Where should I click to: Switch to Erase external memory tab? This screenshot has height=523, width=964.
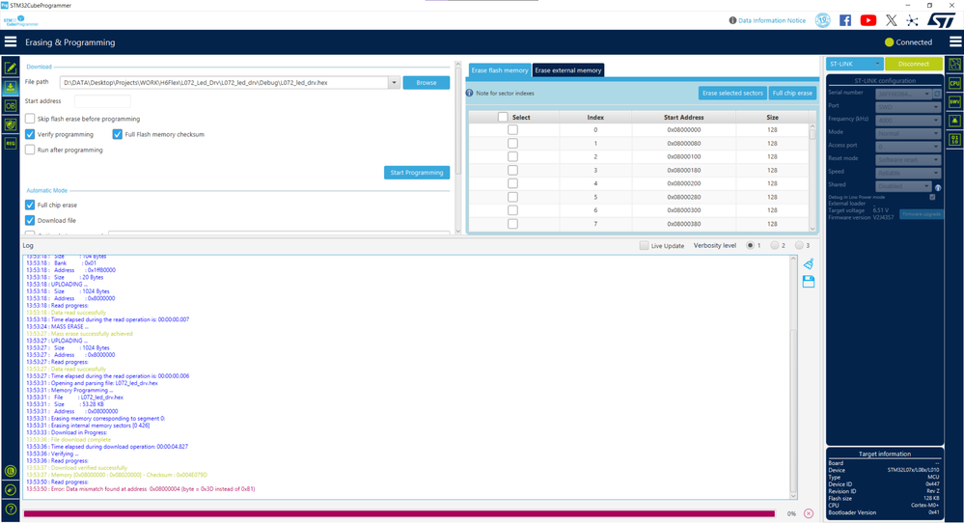pos(568,70)
